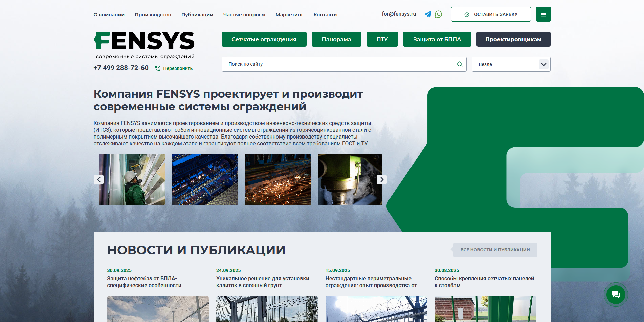Click the previous arrow on photo carousel
Viewport: 644px width, 322px height.
tap(98, 179)
